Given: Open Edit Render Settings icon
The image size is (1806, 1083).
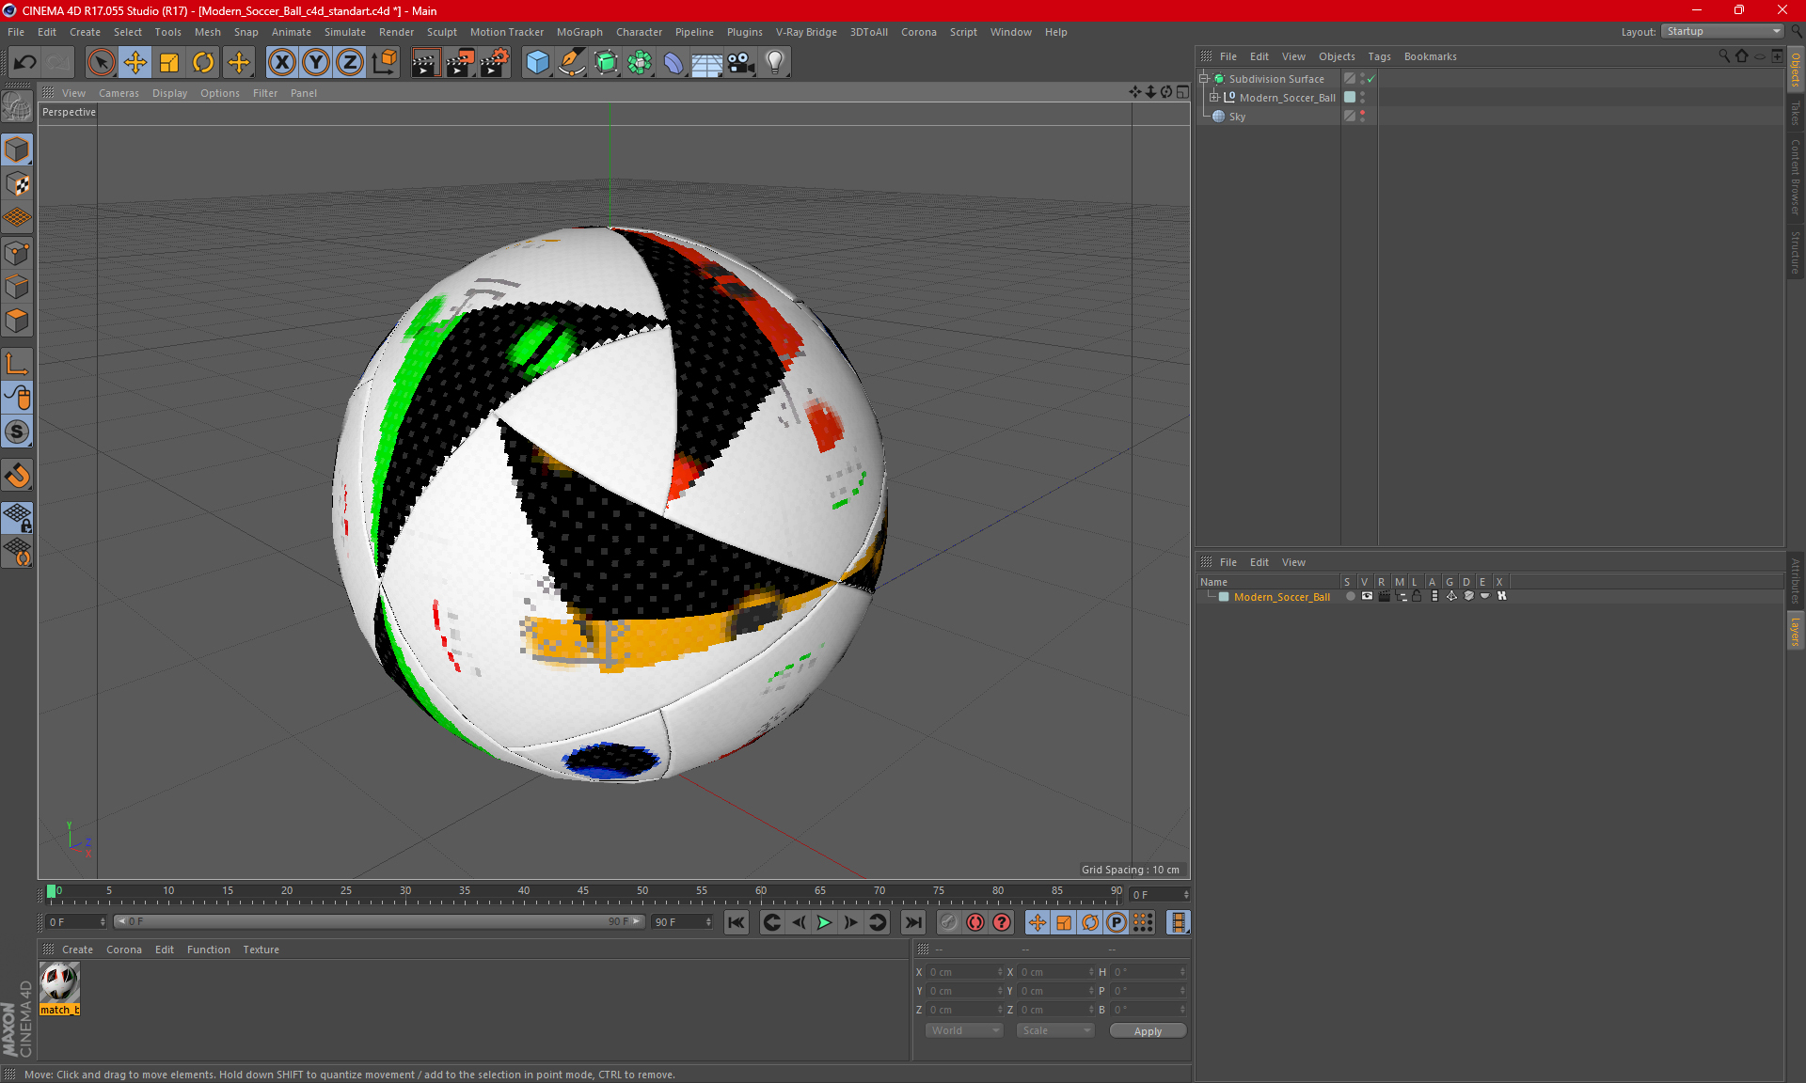Looking at the screenshot, I should pyautogui.click(x=494, y=63).
